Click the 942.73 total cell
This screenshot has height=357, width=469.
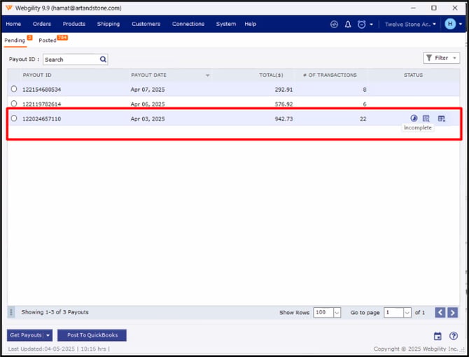[x=284, y=119]
